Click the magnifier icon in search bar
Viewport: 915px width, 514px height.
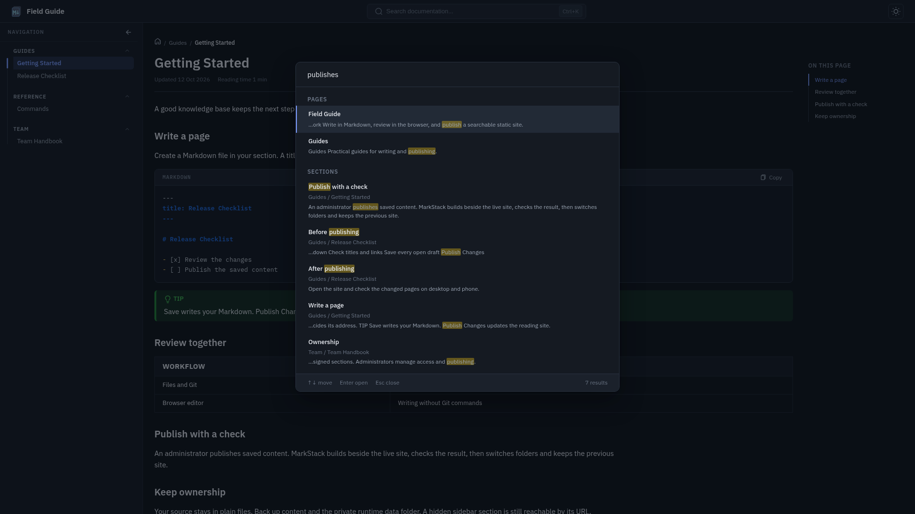(x=379, y=11)
